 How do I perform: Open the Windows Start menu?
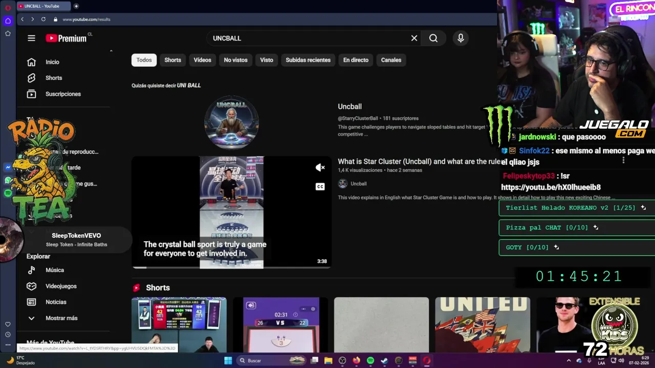(228, 360)
